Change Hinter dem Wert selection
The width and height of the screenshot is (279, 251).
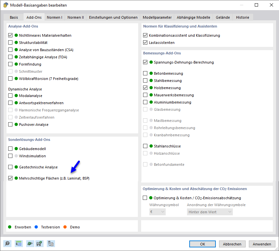coord(210,212)
